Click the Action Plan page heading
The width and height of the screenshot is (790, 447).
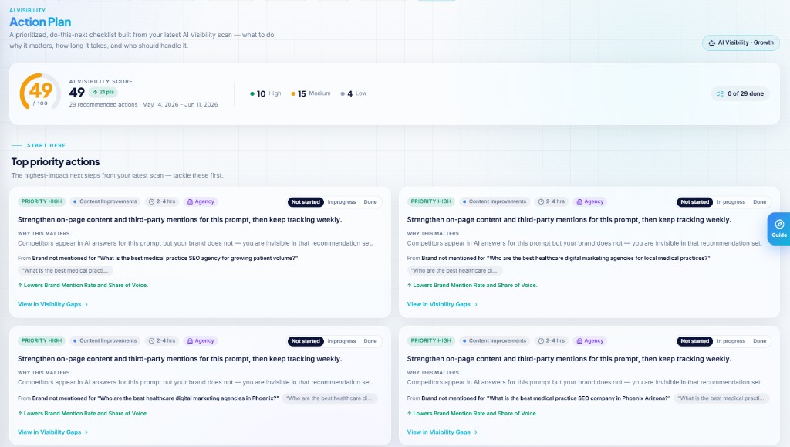click(40, 22)
